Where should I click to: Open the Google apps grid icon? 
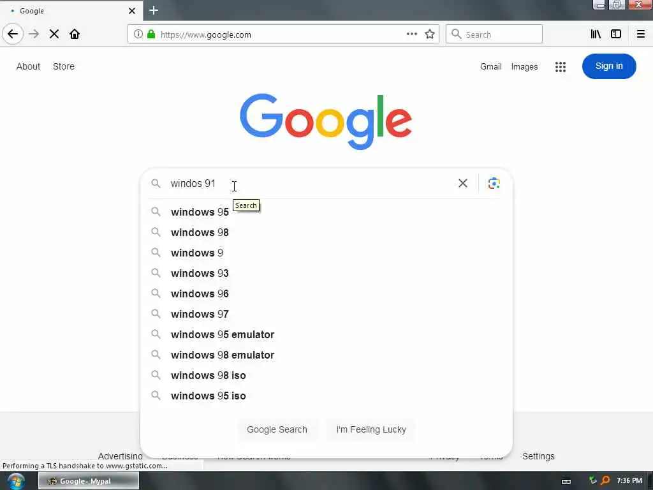(561, 66)
